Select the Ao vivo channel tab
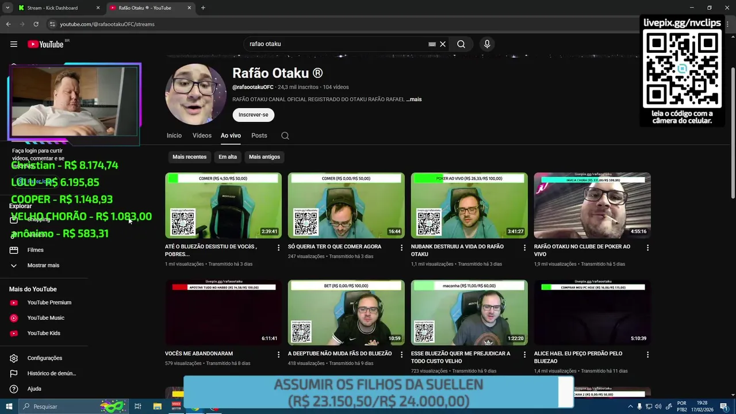This screenshot has width=736, height=414. 231,136
